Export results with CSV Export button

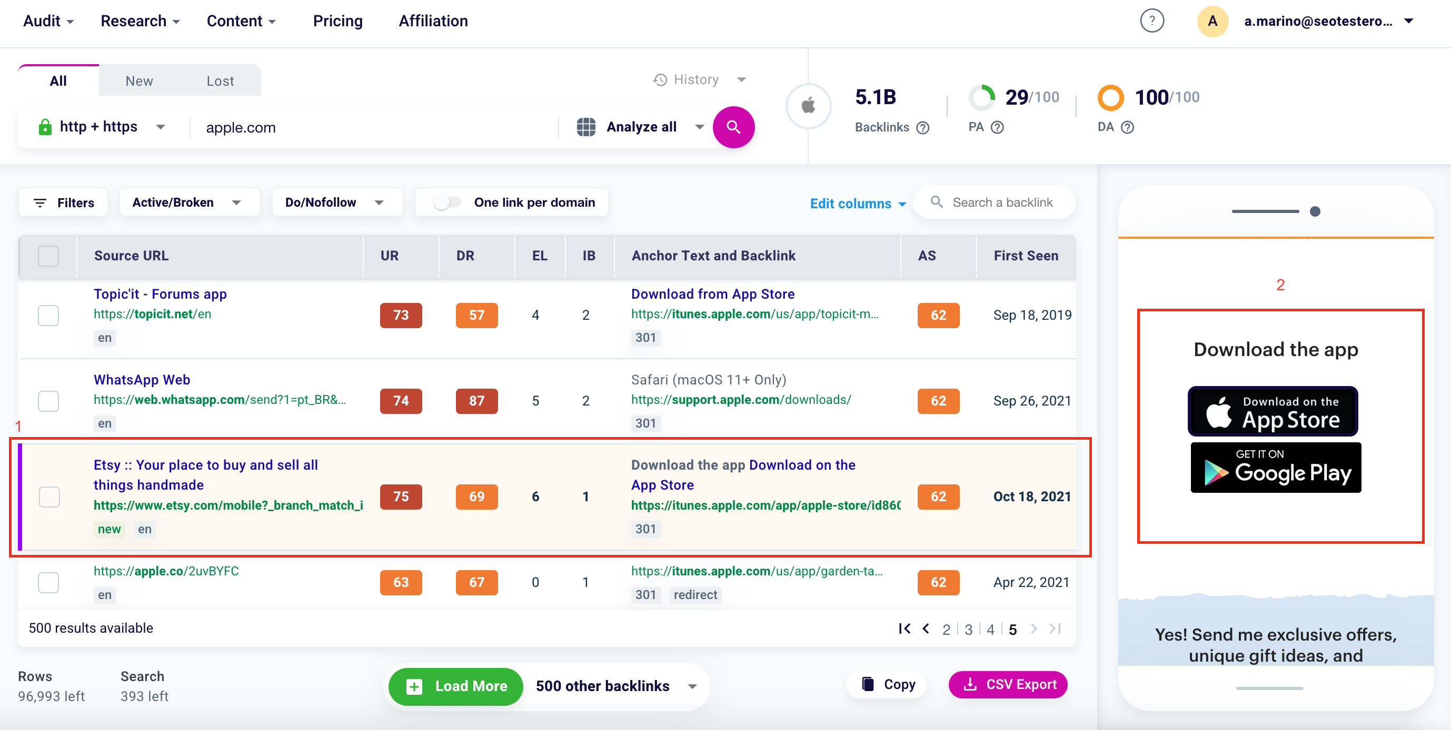[1008, 684]
